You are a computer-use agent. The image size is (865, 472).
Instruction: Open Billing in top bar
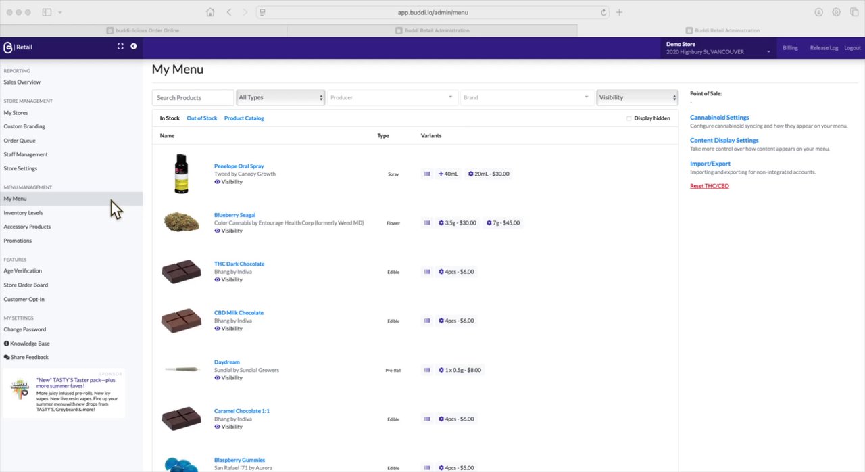(x=790, y=48)
